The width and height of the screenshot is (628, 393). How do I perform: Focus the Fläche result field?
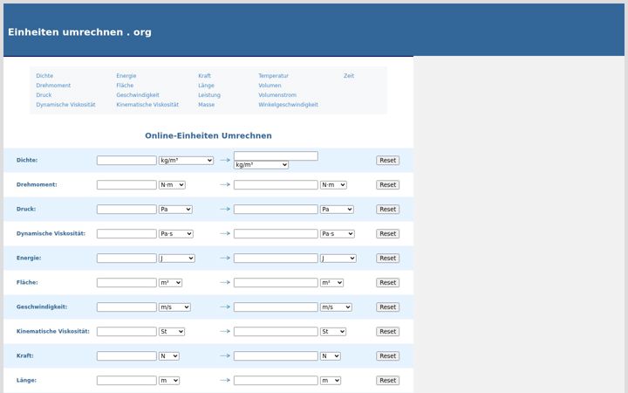pyautogui.click(x=276, y=283)
